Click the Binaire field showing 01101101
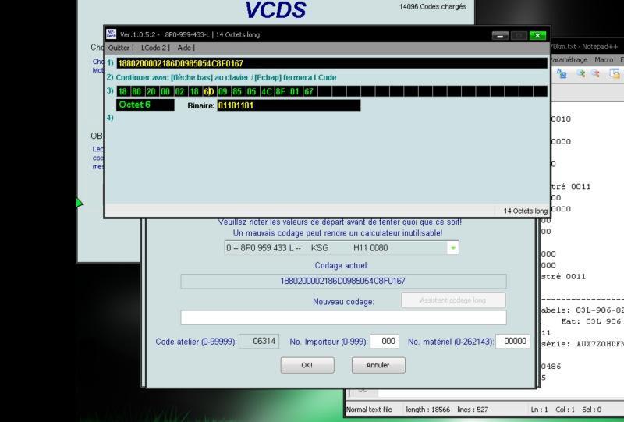624x422 pixels. coord(289,105)
